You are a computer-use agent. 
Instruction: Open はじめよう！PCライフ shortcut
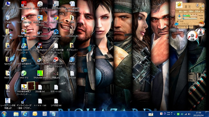pos(40,7)
